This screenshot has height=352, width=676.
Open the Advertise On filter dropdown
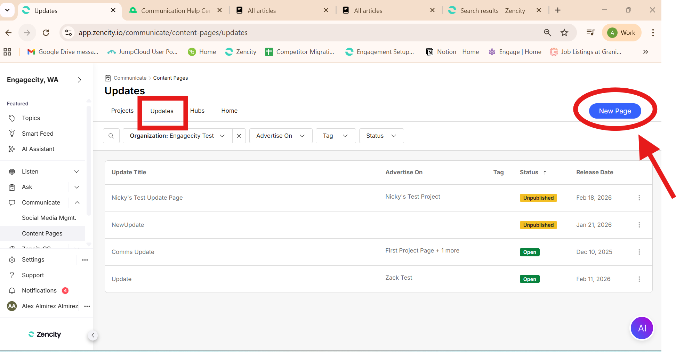pyautogui.click(x=280, y=136)
